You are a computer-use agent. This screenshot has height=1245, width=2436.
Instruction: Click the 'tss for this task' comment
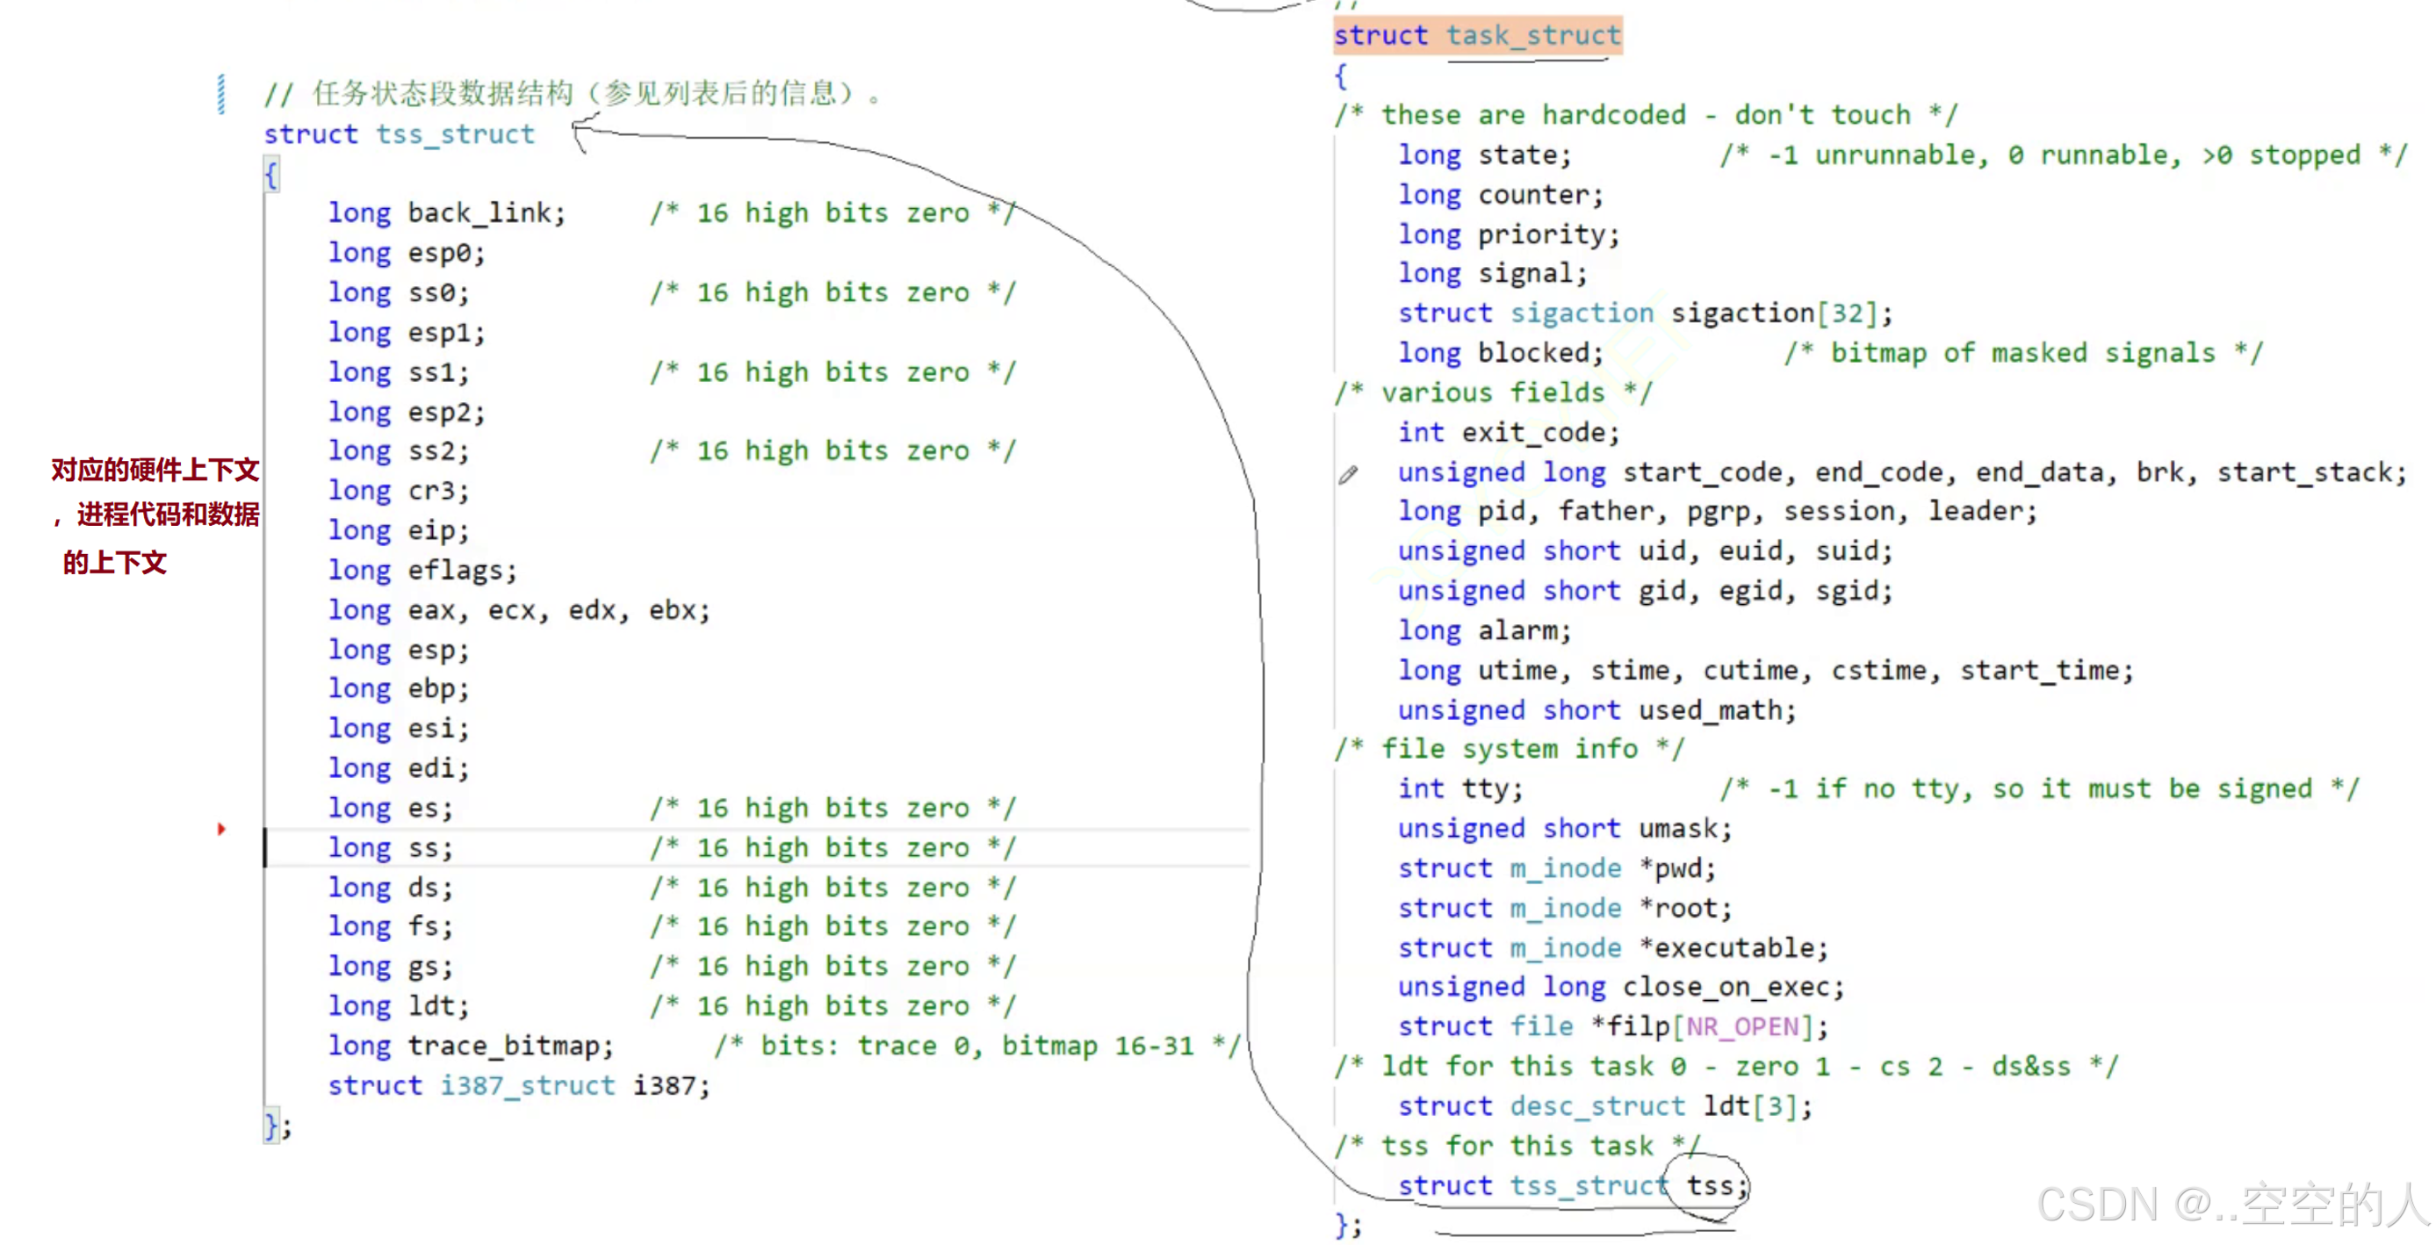coord(1517,1146)
